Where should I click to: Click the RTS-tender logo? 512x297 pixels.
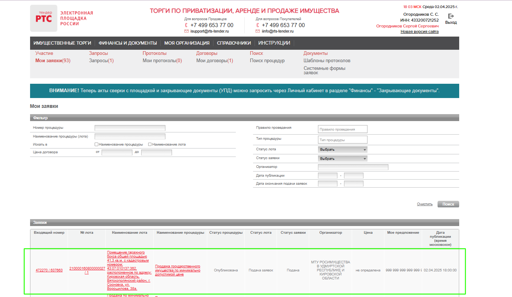(44, 18)
